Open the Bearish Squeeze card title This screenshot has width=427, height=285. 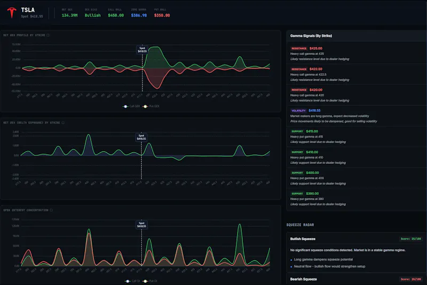303,279
